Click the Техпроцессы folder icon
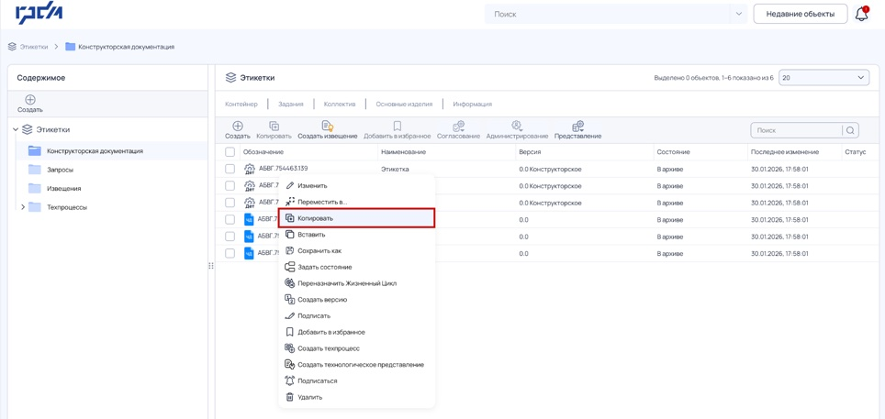 point(35,207)
